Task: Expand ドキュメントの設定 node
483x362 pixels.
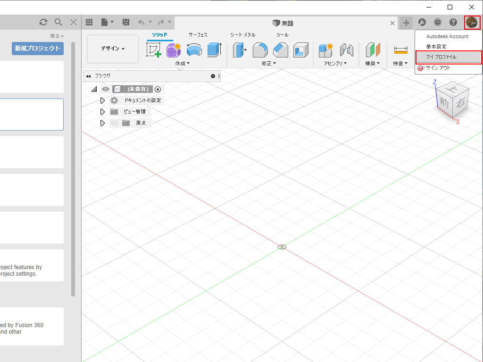Action: click(x=102, y=100)
